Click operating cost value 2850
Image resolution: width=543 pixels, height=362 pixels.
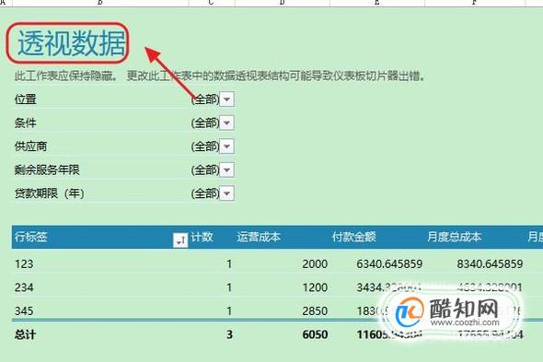click(315, 311)
